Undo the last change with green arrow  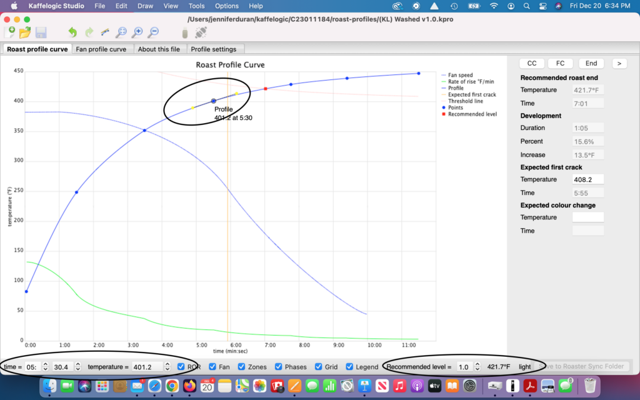[x=72, y=32]
